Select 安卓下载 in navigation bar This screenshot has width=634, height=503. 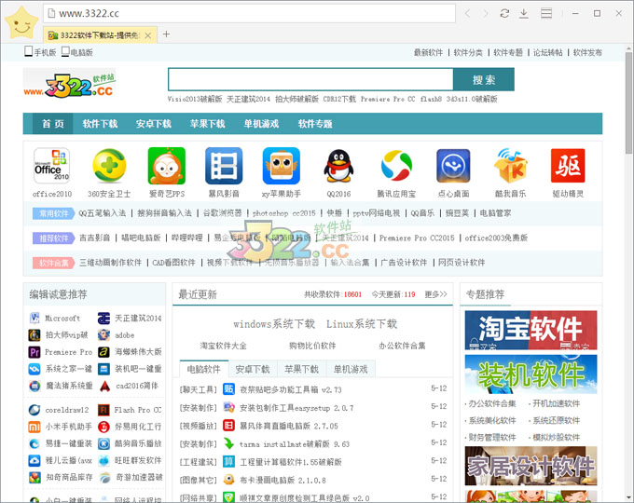[x=154, y=124]
